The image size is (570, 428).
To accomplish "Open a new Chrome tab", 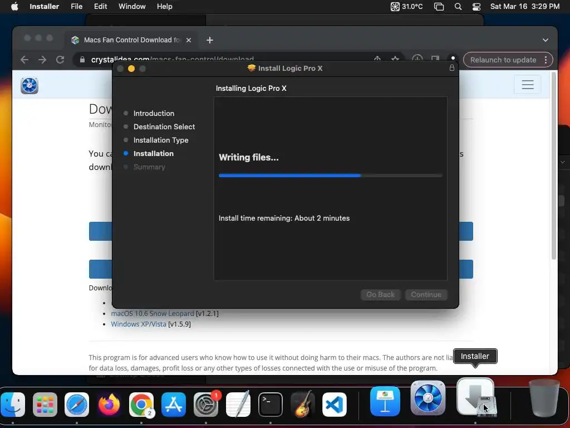I will point(210,40).
